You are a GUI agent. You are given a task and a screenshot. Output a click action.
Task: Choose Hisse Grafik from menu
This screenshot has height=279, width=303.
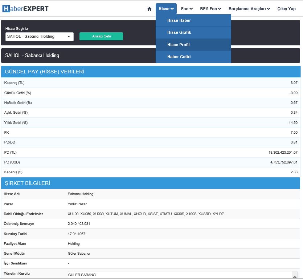pos(193,32)
